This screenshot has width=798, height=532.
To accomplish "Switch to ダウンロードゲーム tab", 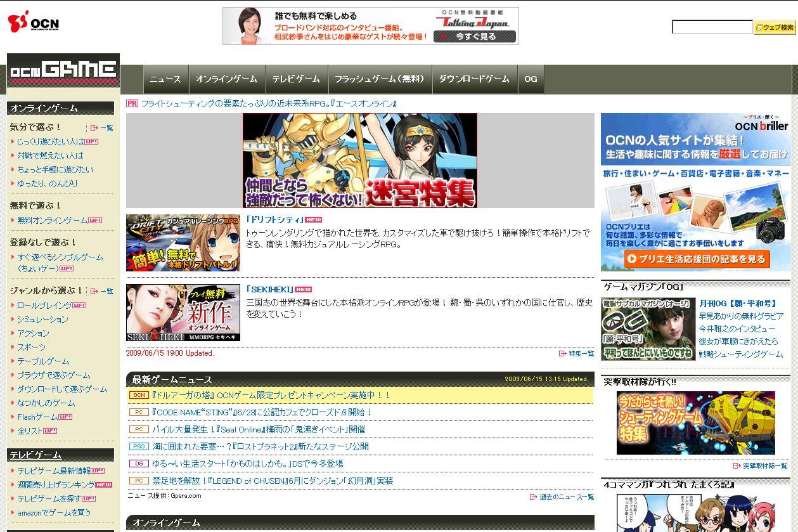I will point(474,79).
